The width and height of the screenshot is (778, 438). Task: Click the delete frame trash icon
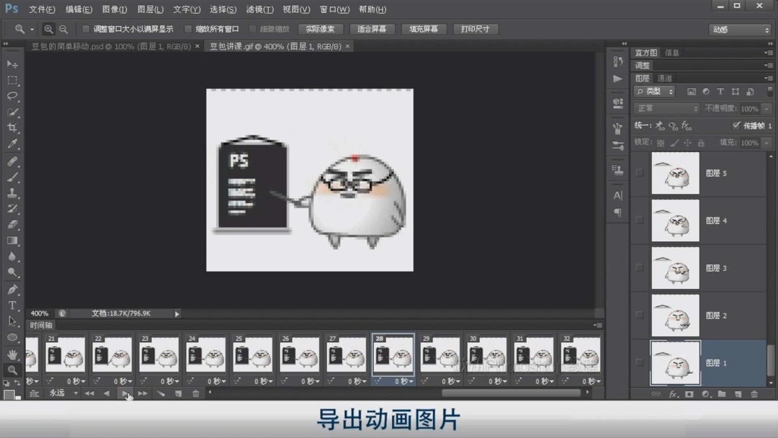pos(194,392)
